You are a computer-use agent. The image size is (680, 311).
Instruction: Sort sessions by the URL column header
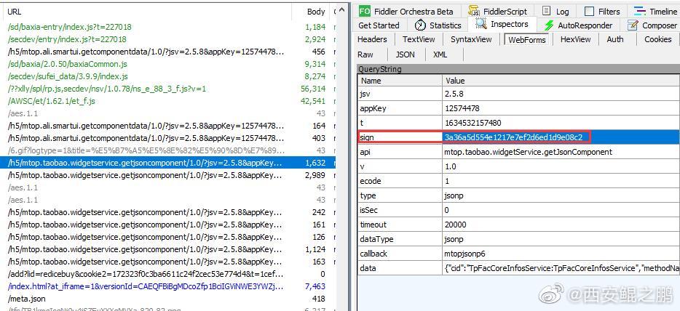click(x=146, y=12)
